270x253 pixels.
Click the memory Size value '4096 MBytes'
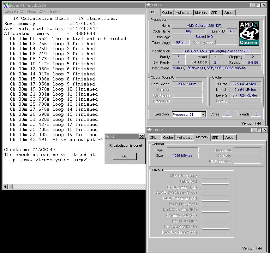pyautogui.click(x=183, y=156)
